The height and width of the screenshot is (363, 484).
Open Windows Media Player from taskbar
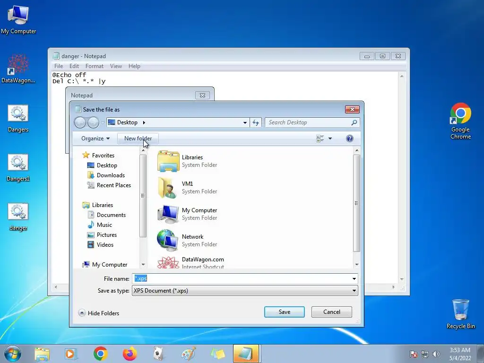coord(71,354)
